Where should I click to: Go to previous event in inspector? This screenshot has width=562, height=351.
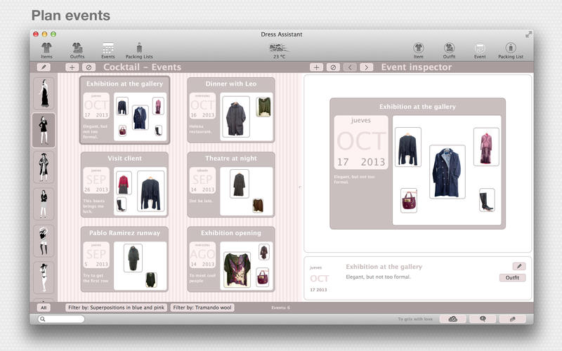point(351,67)
